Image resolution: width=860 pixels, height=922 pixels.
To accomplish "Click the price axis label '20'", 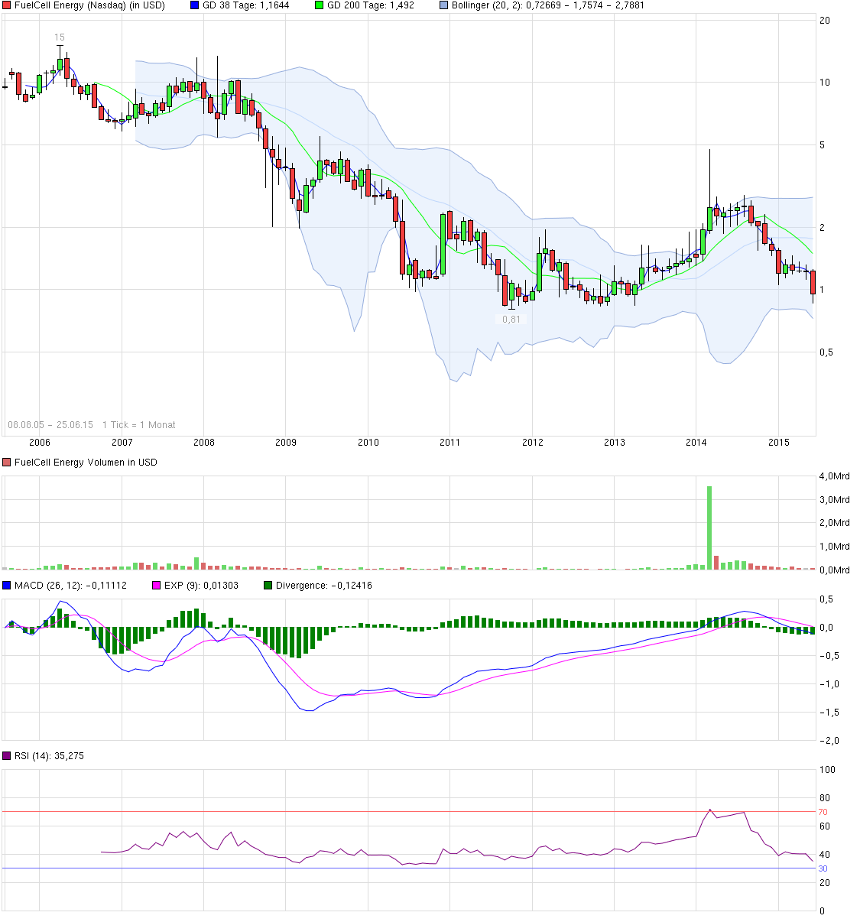I will click(825, 21).
